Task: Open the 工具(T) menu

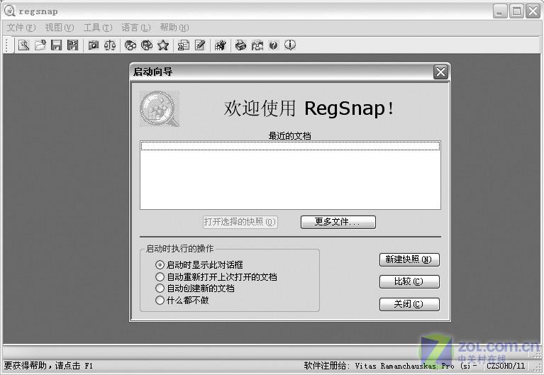Action: tap(98, 28)
